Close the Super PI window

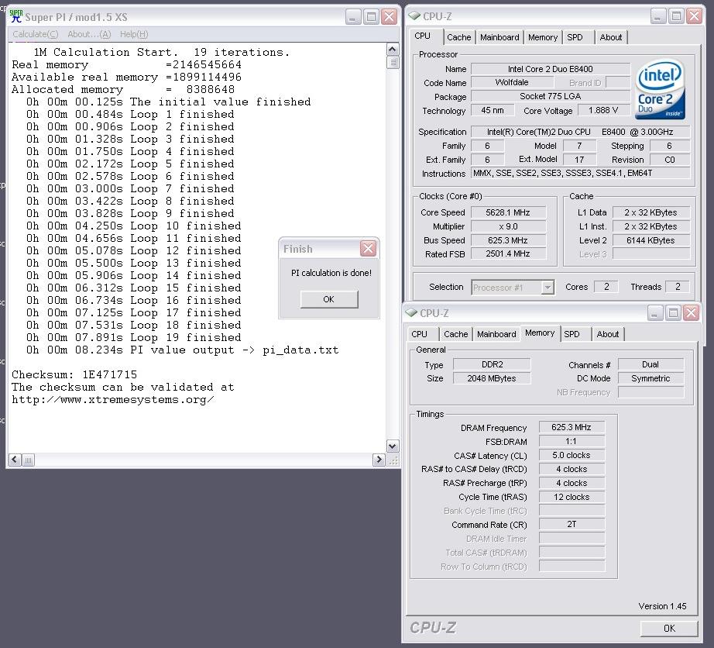coord(389,17)
